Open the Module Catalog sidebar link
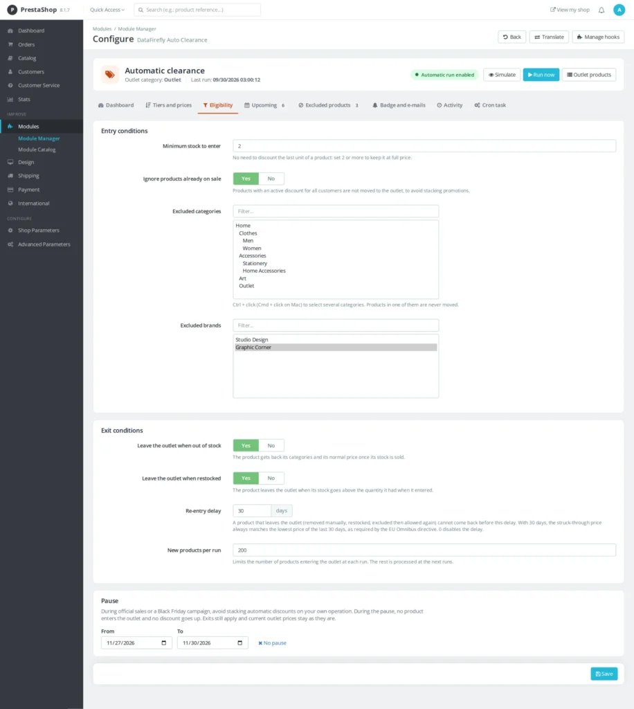The image size is (634, 709). point(37,150)
